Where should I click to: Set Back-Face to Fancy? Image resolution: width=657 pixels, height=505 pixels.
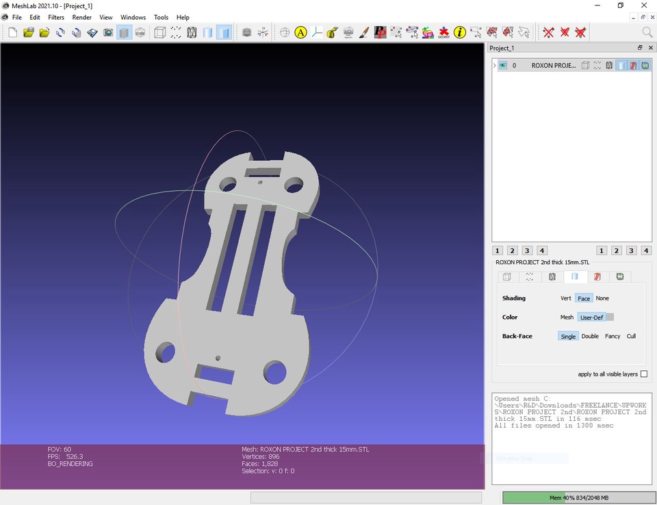point(613,336)
